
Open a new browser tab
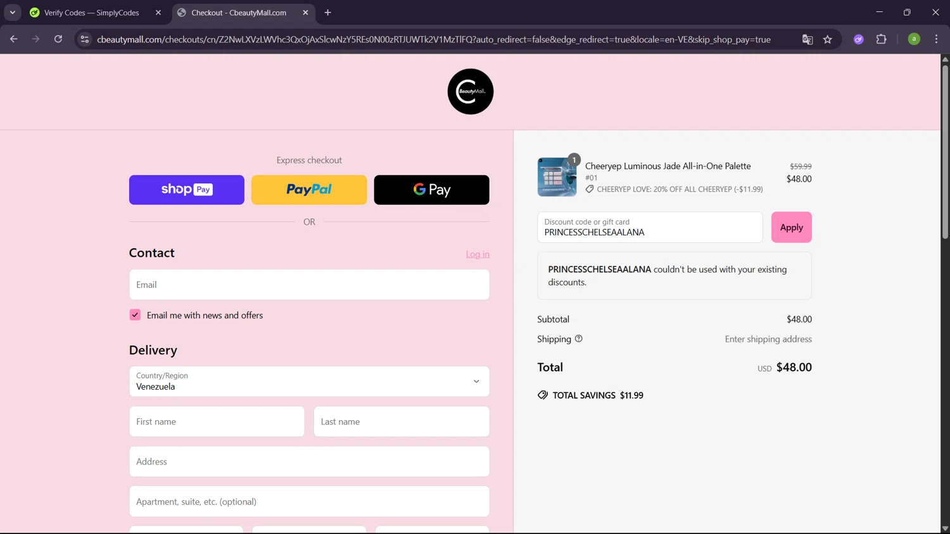point(327,13)
